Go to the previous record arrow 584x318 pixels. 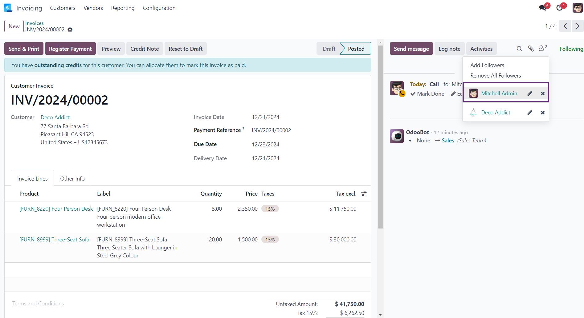(565, 26)
